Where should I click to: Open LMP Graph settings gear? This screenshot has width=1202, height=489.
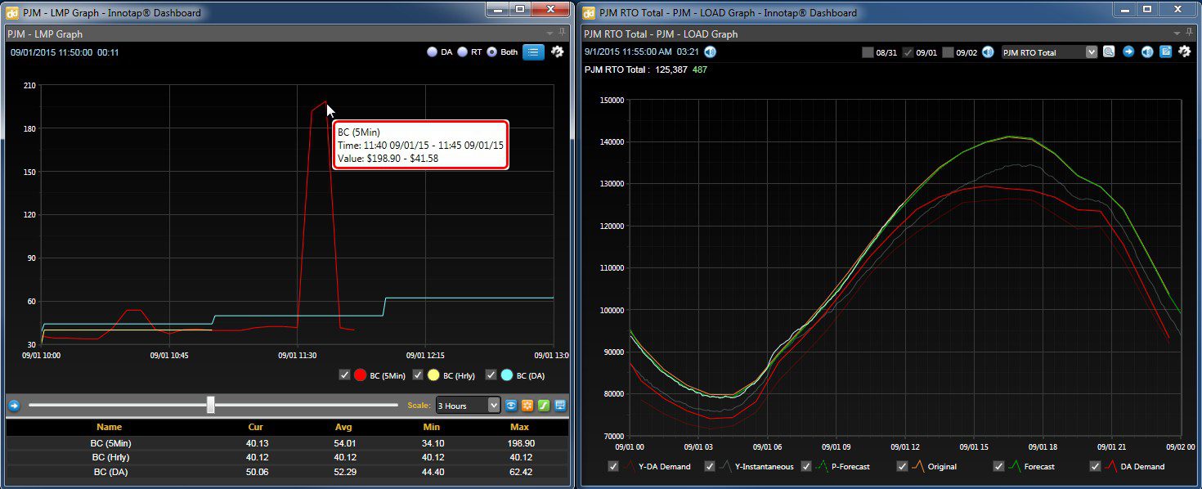[558, 52]
